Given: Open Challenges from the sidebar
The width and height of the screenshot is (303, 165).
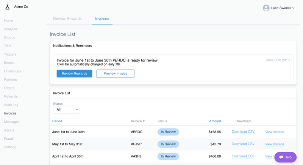Looking at the screenshot, I should [x=12, y=71].
